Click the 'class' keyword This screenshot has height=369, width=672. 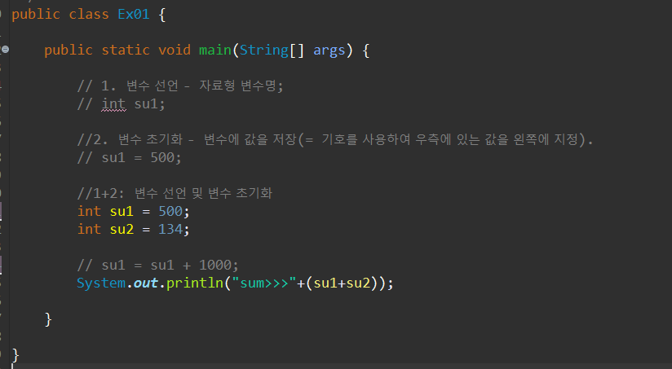[89, 14]
